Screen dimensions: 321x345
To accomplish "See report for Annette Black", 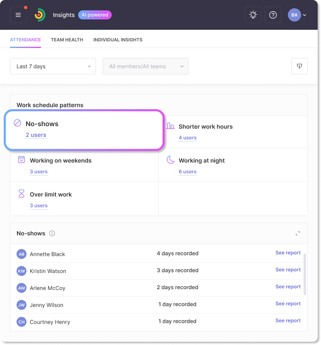I will [x=288, y=253].
